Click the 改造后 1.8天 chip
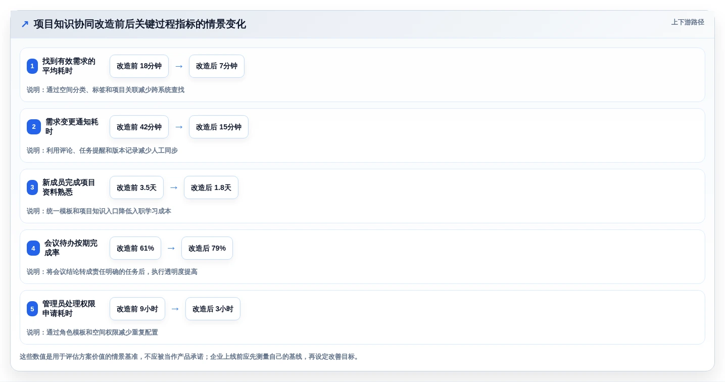This screenshot has height=382, width=725. point(211,187)
